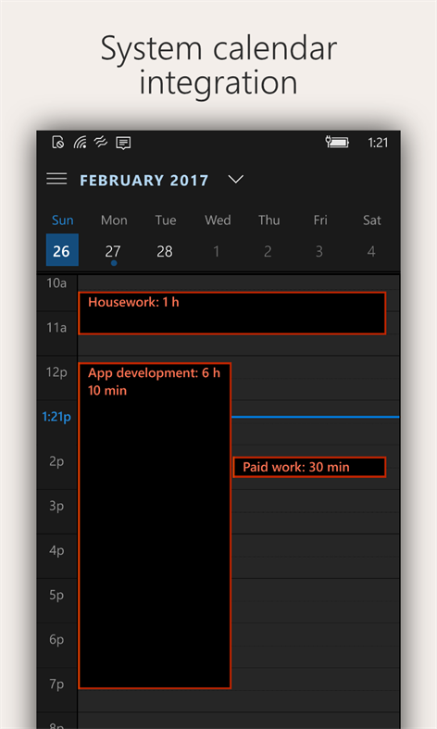This screenshot has height=729, width=437.
Task: Click the empty 4p time slot
Action: tap(315, 556)
